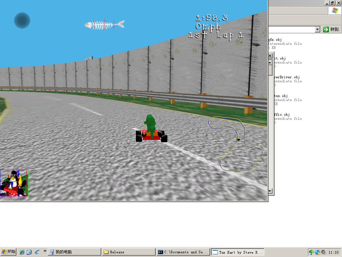Click the 1st Lap 1 status text

pos(216,35)
